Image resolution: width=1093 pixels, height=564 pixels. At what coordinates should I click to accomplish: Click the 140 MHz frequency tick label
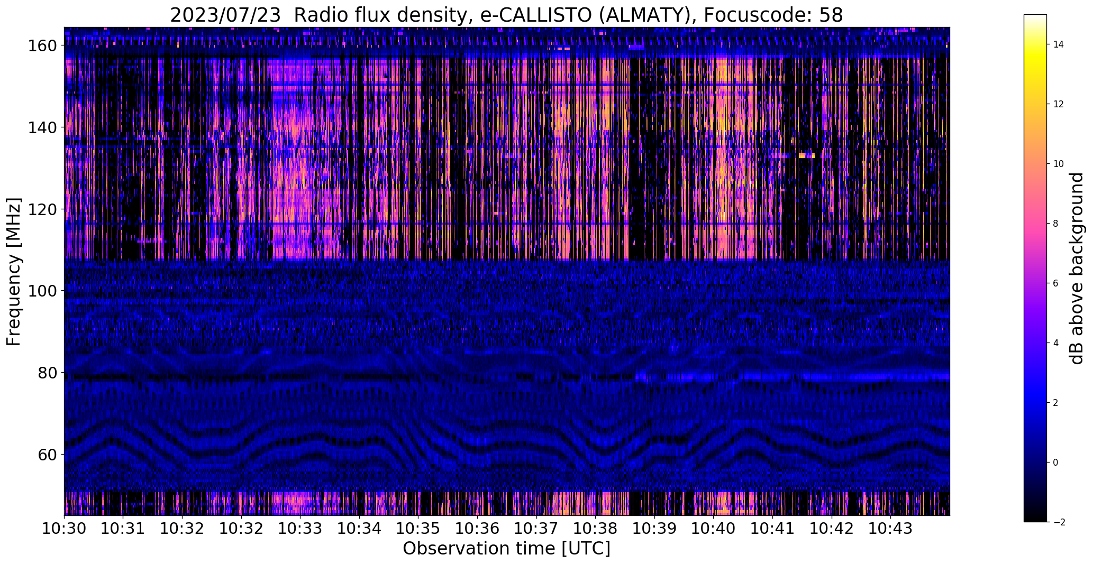(x=42, y=127)
